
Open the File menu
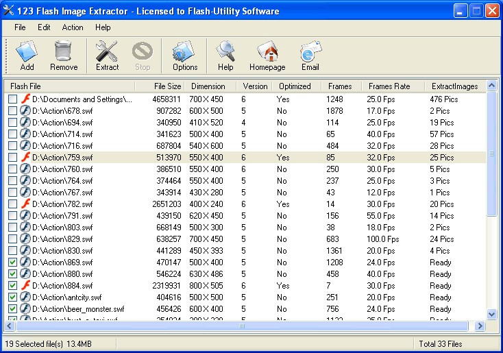click(20, 27)
